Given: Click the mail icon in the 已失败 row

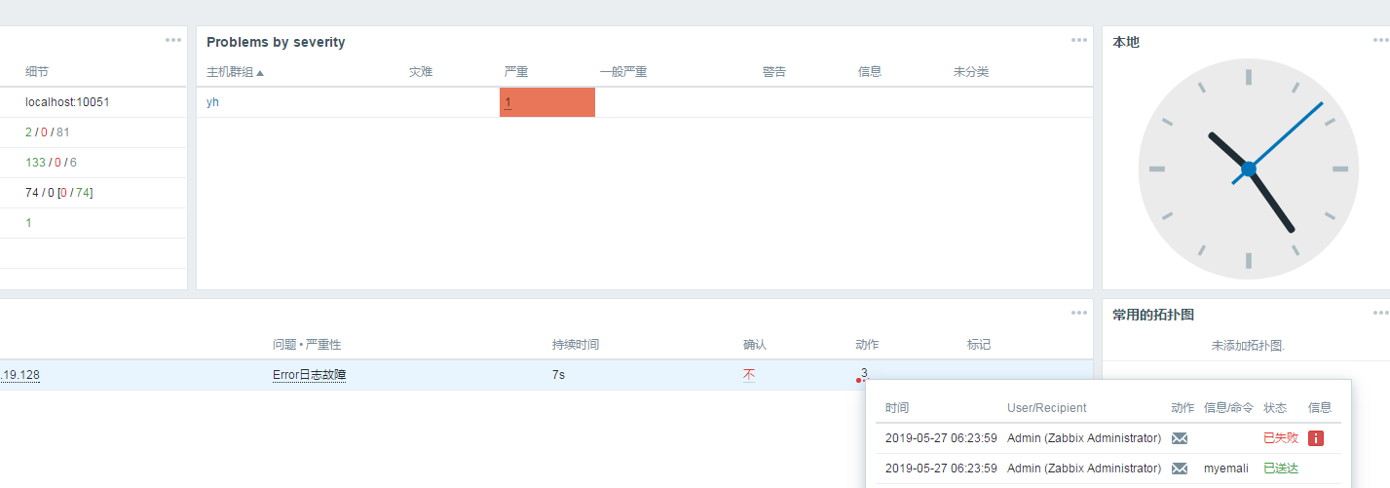Looking at the screenshot, I should (1180, 438).
